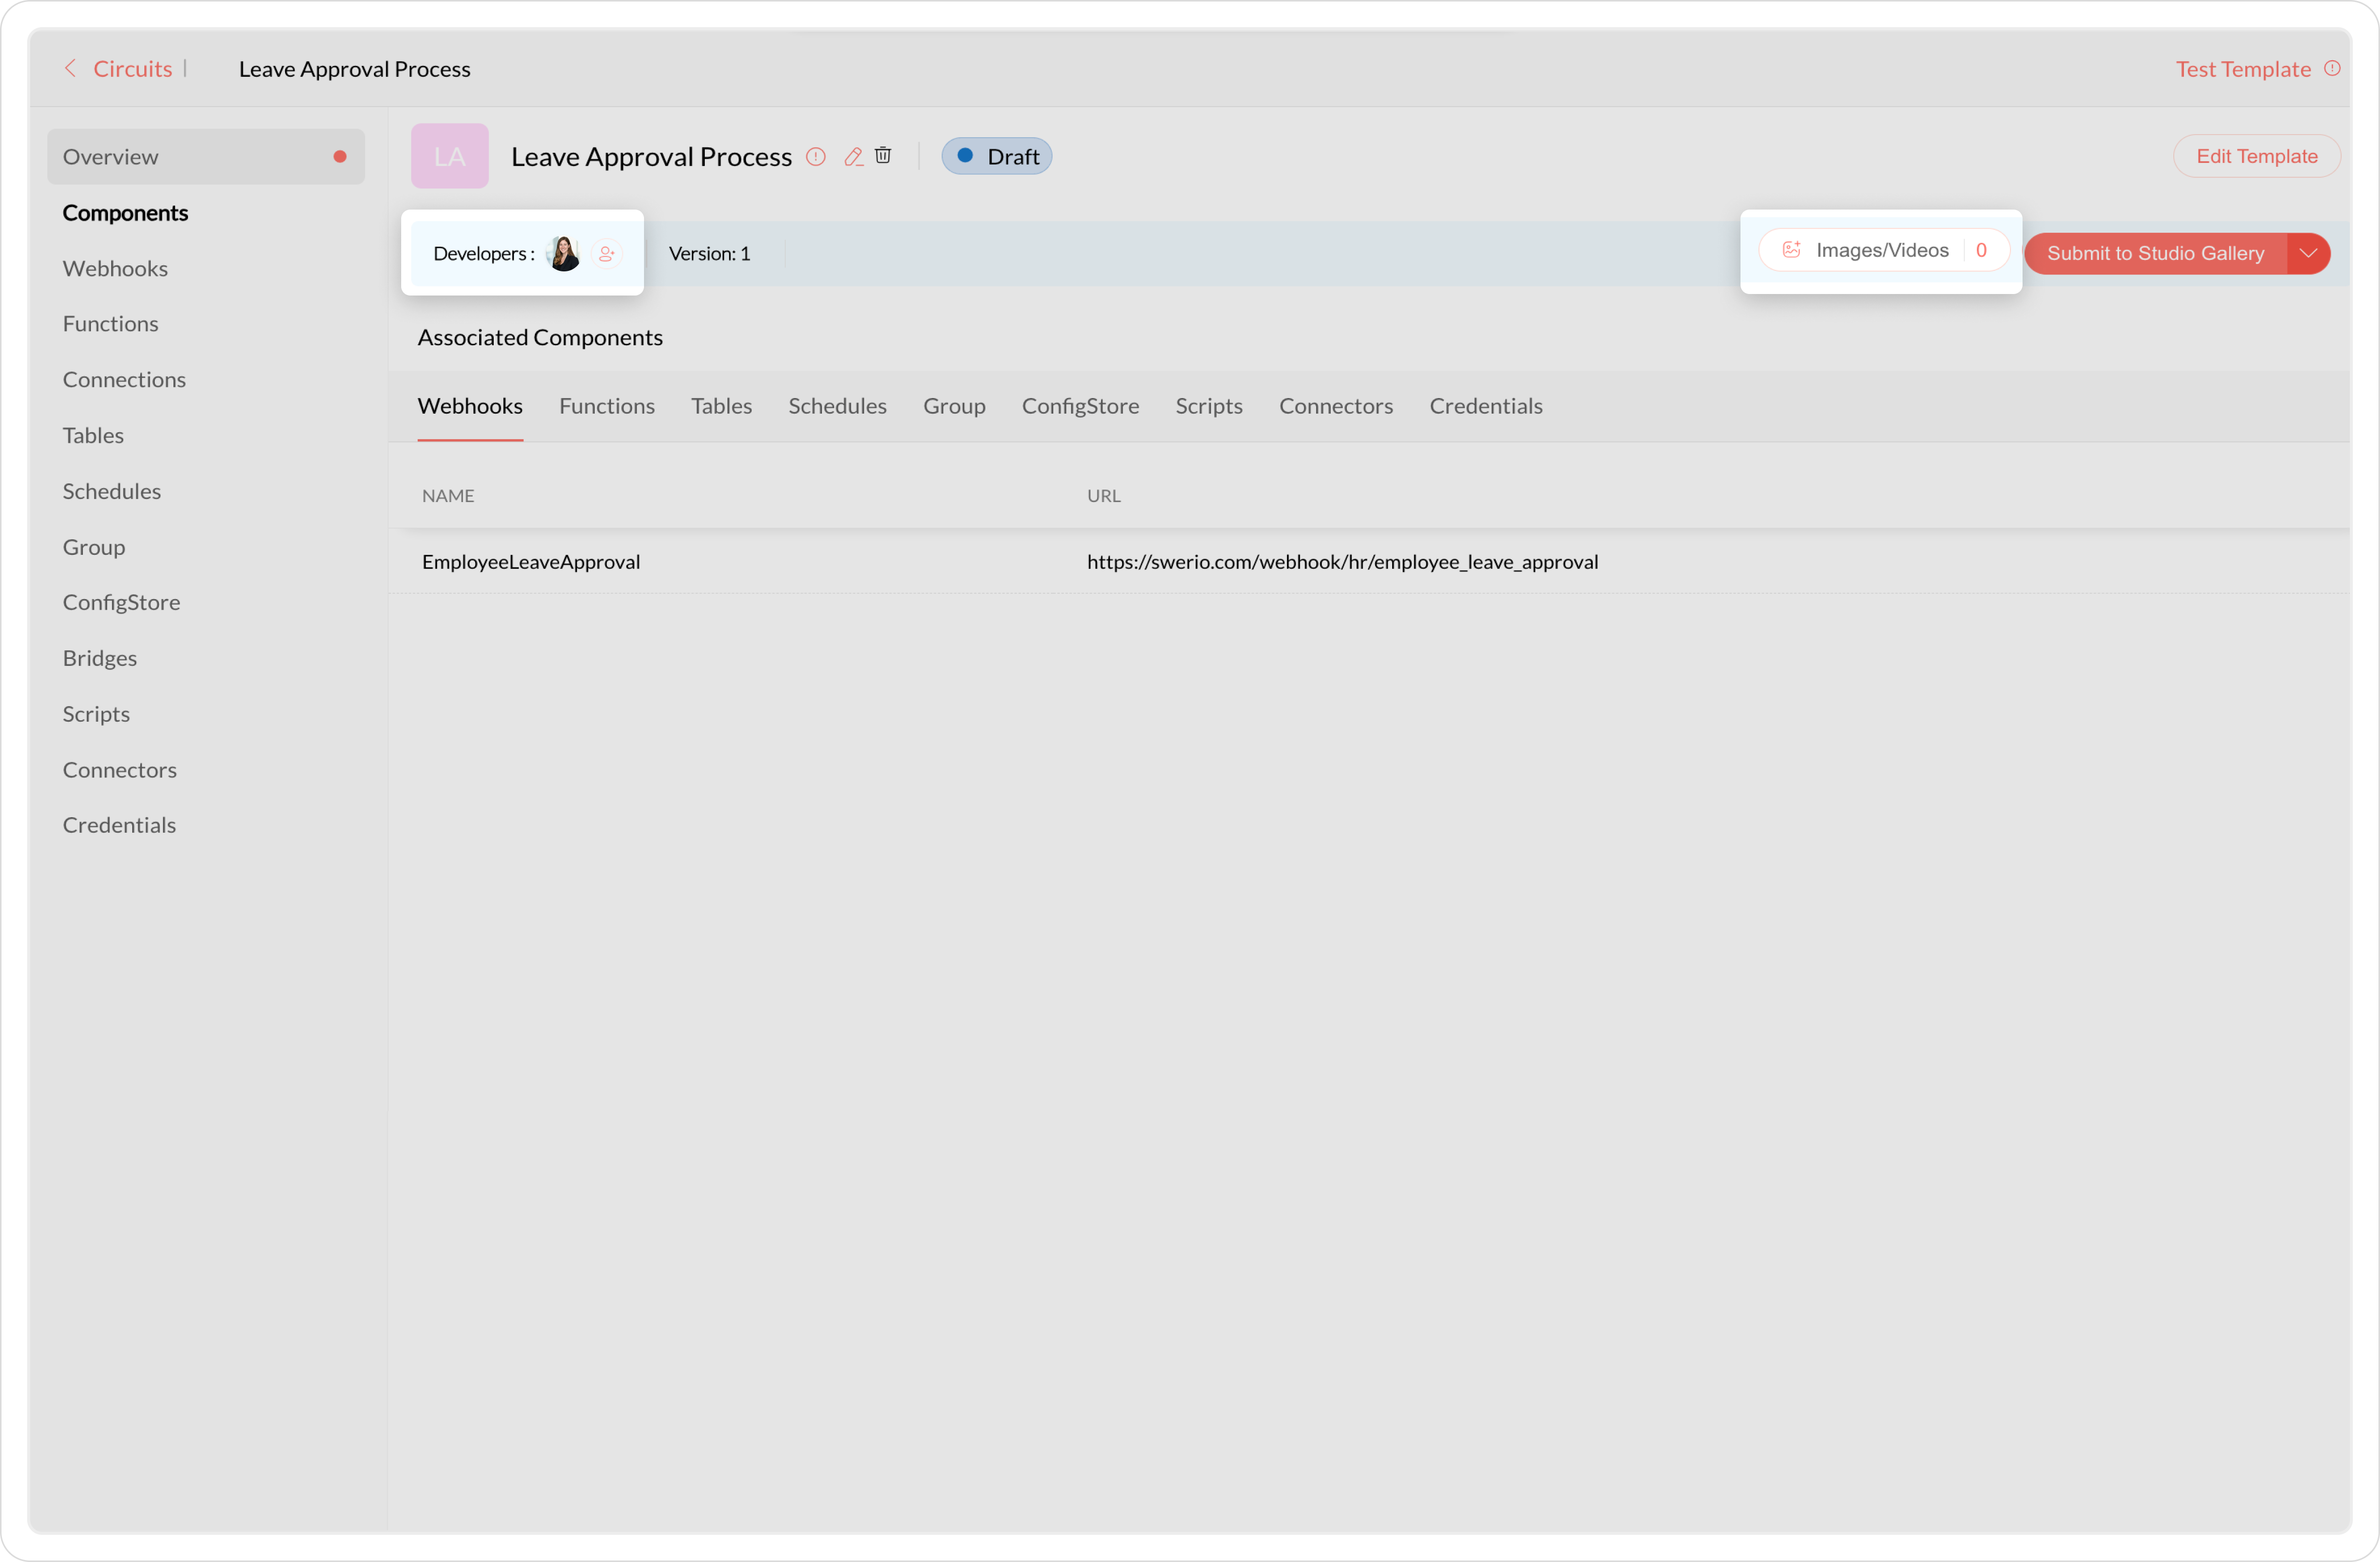Click the Version: 1 label
The image size is (2380, 1562).
click(709, 254)
